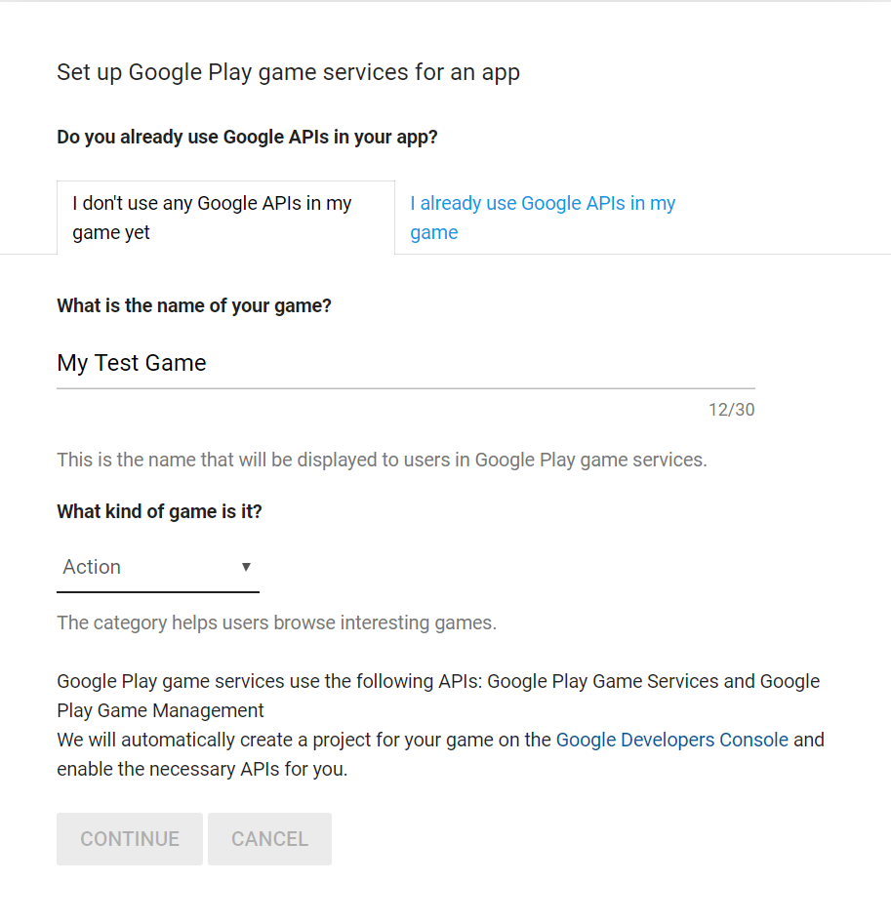Expand the "Action" category selector
This screenshot has width=891, height=923.
156,567
